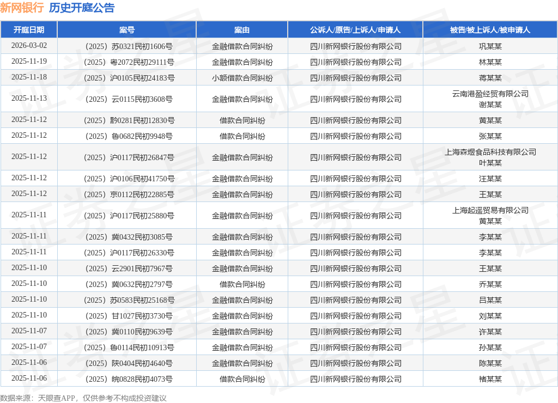Click the date 2025-11-19

[x=29, y=61]
